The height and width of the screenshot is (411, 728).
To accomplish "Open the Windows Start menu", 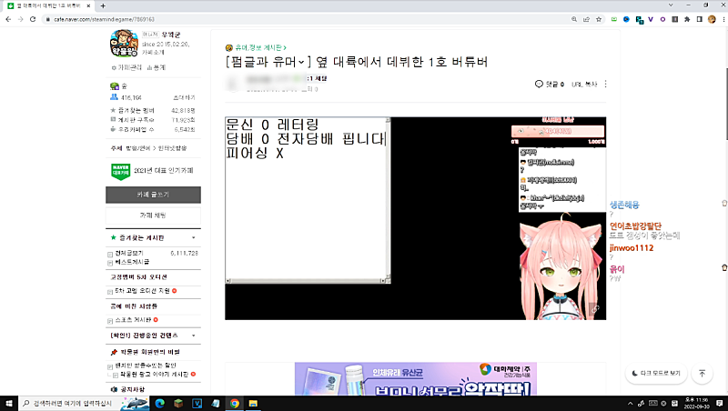I will click(x=8, y=403).
